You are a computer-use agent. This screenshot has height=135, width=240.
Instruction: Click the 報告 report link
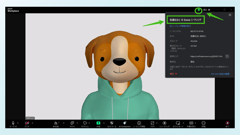coord(173,74)
